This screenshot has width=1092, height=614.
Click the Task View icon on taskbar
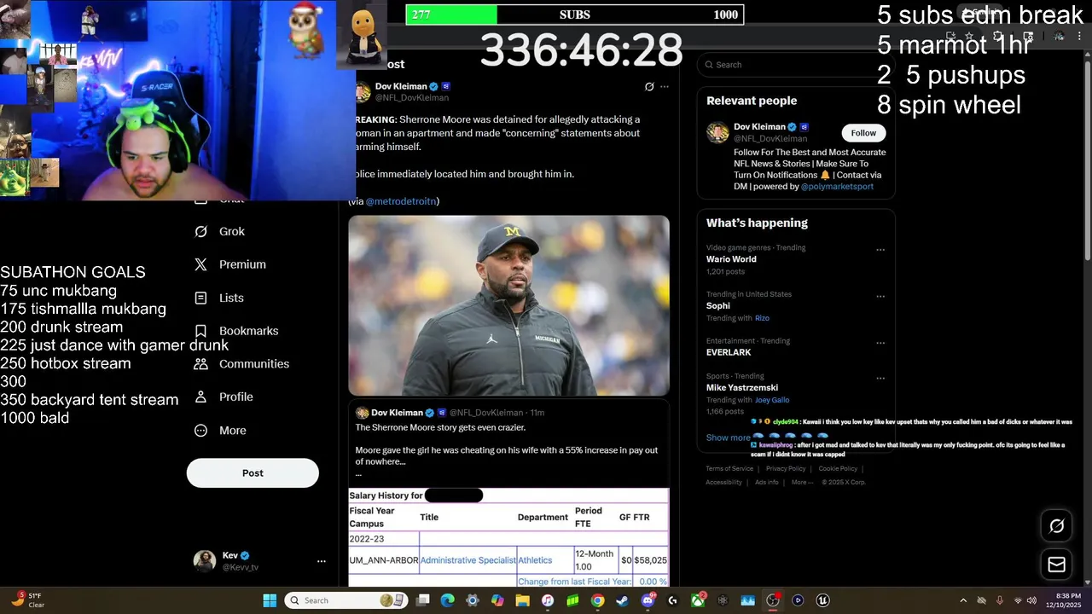point(422,600)
